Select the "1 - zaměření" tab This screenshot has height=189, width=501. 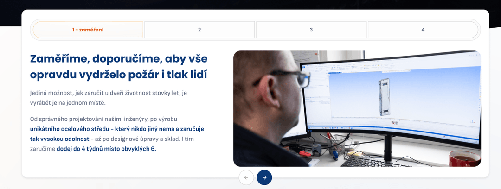click(x=88, y=30)
